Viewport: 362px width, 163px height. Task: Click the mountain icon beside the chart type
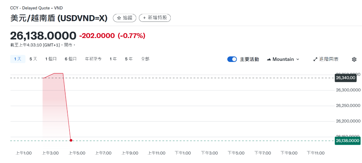coord(269,59)
